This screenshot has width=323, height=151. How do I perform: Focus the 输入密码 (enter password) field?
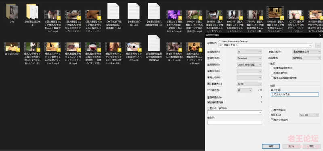click(295, 94)
